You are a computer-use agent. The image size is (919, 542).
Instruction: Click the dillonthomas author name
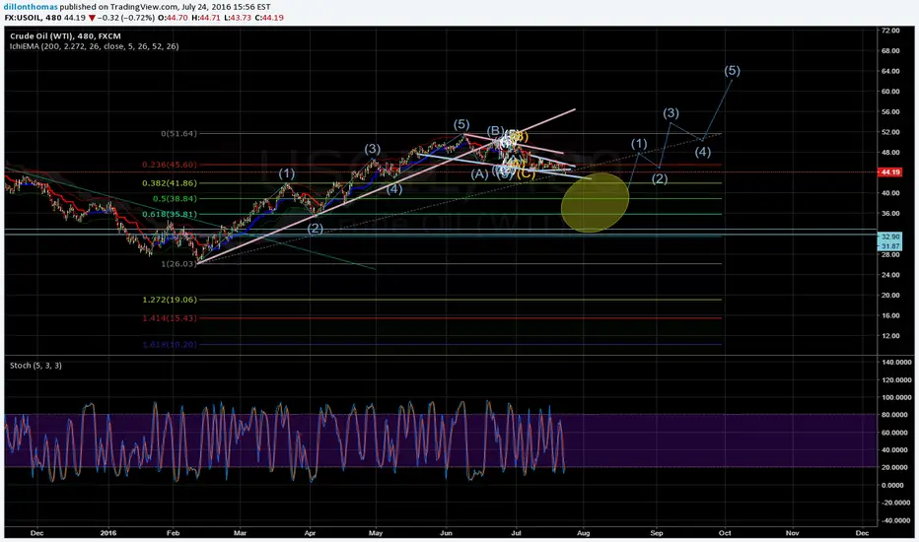coord(32,7)
